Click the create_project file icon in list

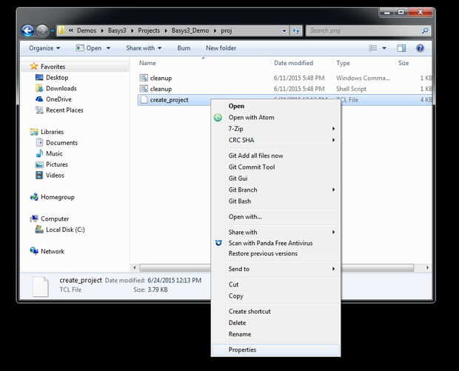tap(144, 99)
